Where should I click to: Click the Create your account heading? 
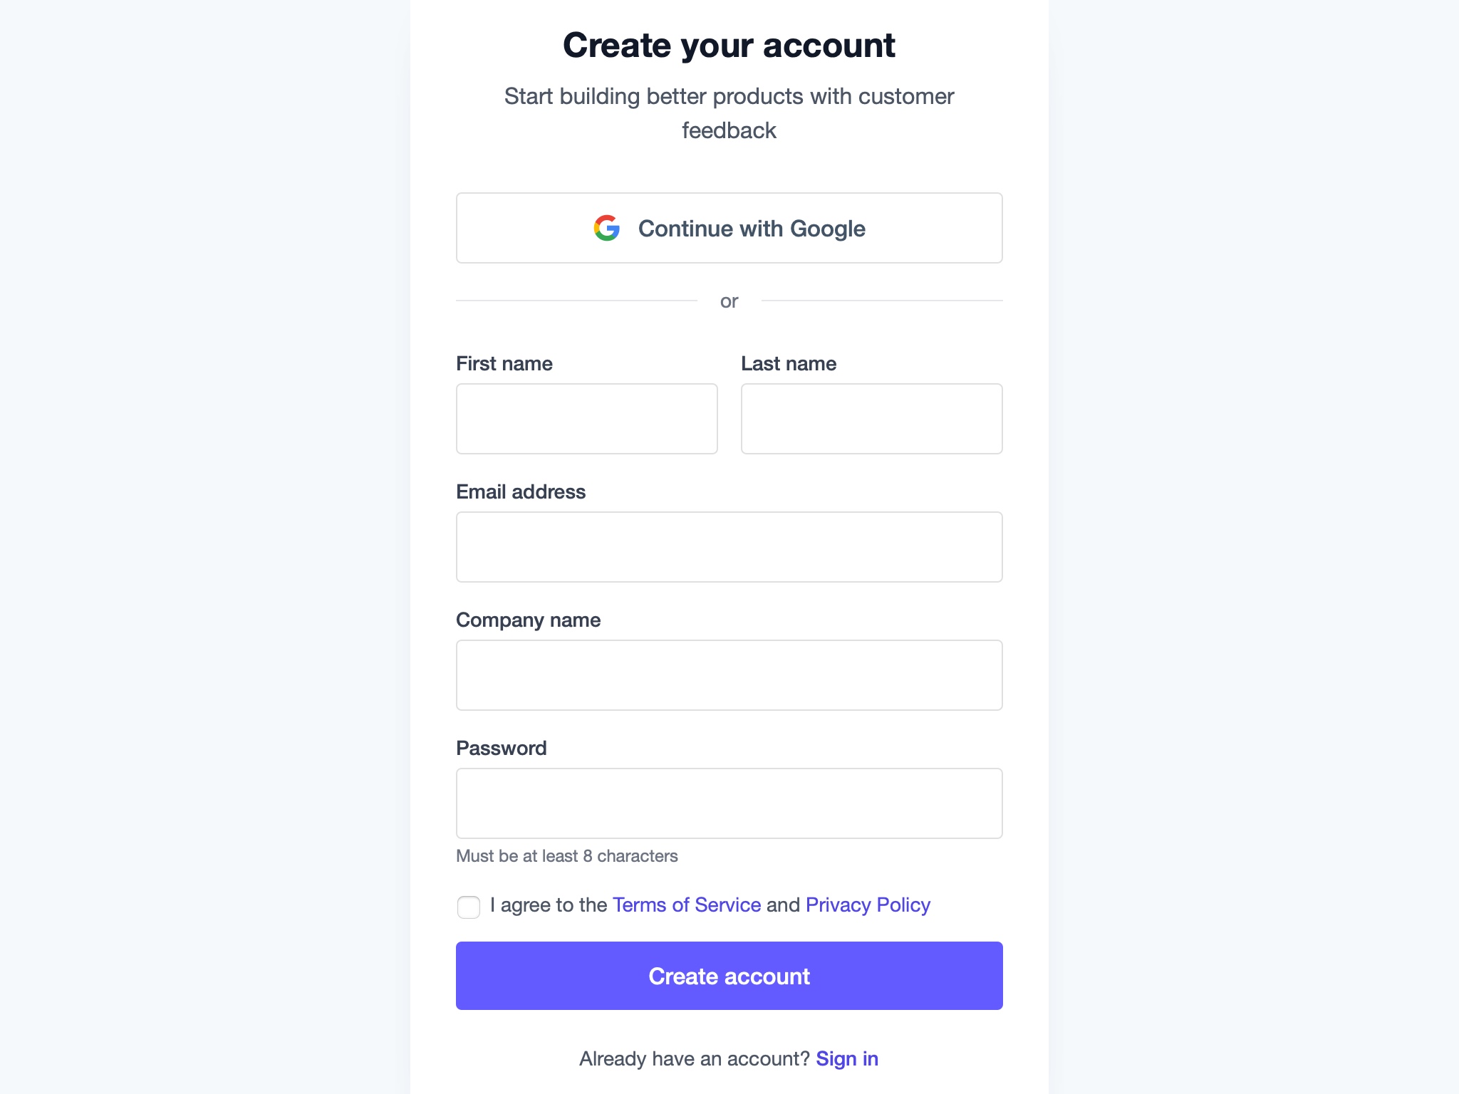(x=729, y=45)
